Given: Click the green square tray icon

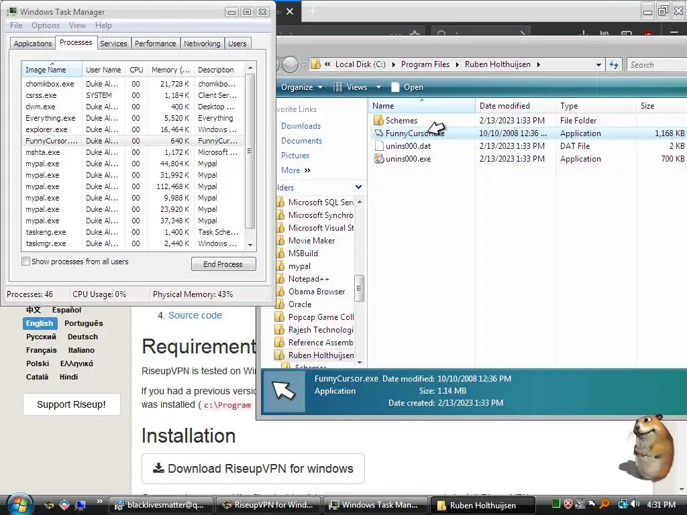Looking at the screenshot, I should (556, 504).
